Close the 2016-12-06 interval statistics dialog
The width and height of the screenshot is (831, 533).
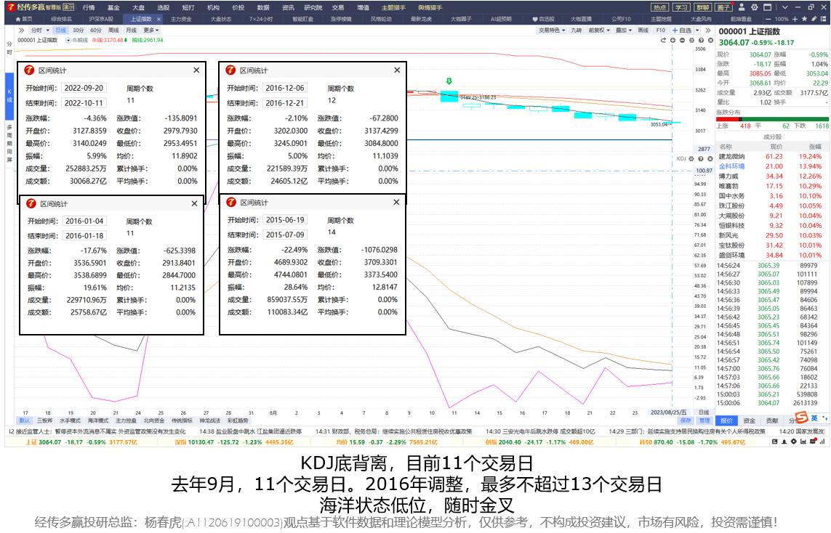click(397, 70)
